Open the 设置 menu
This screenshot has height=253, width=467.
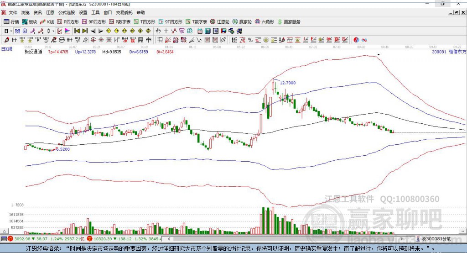click(83, 12)
